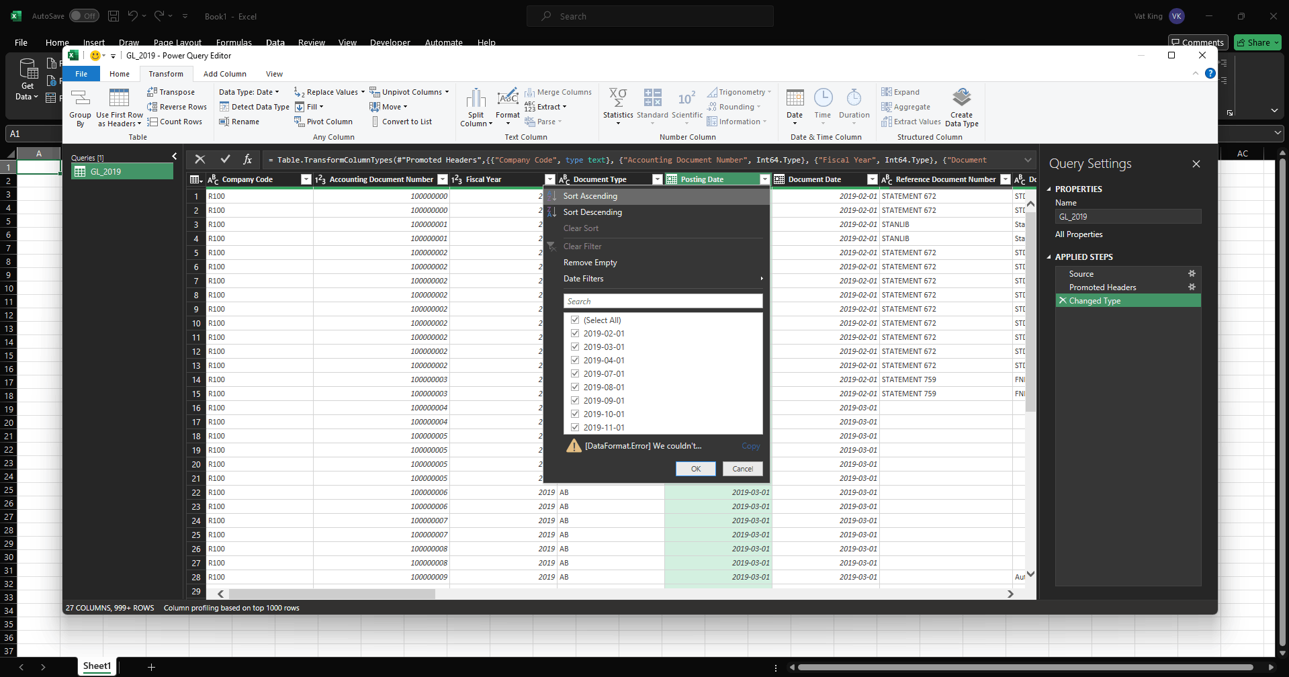
Task: Open Promoted Headers step settings gear
Action: pos(1192,287)
